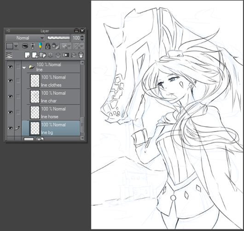
Task: Click the ruler visibility icon
Action: point(77,46)
